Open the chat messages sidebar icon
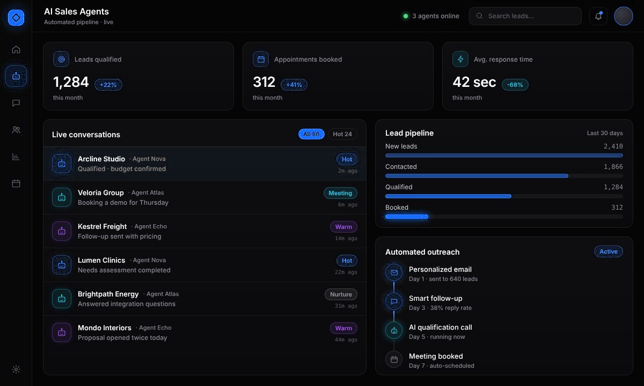 [16, 103]
